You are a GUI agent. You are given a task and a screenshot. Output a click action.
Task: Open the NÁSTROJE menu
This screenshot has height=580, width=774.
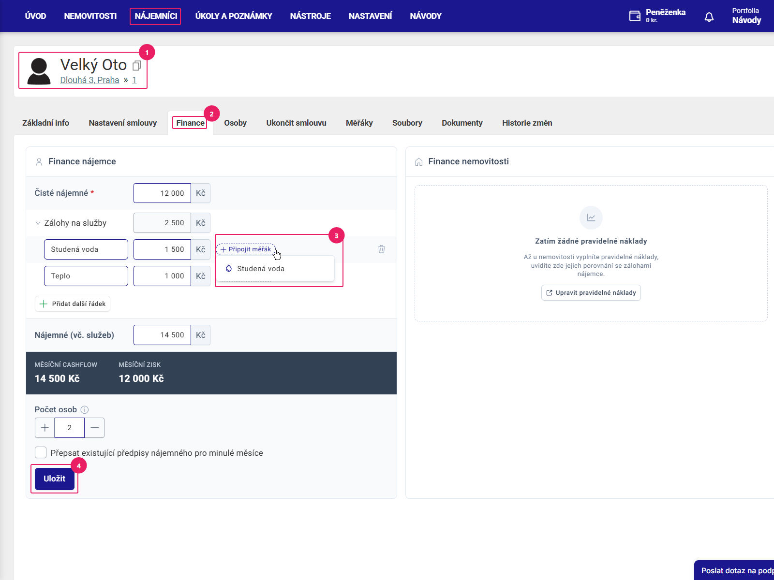coord(311,16)
